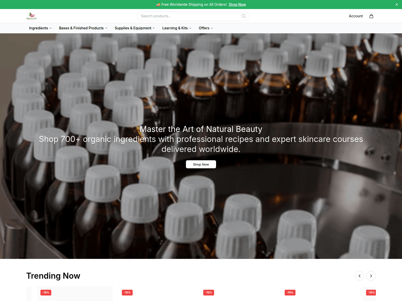402x301 pixels.
Task: Open the shopping bag cart
Action: (371, 16)
